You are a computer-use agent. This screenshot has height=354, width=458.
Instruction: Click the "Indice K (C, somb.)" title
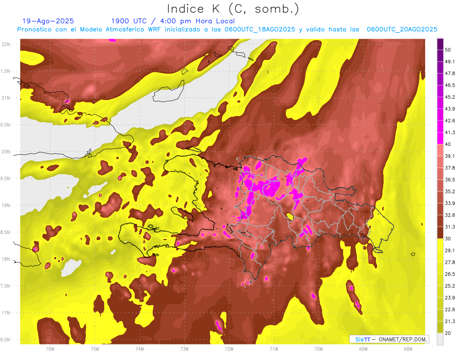233,9
